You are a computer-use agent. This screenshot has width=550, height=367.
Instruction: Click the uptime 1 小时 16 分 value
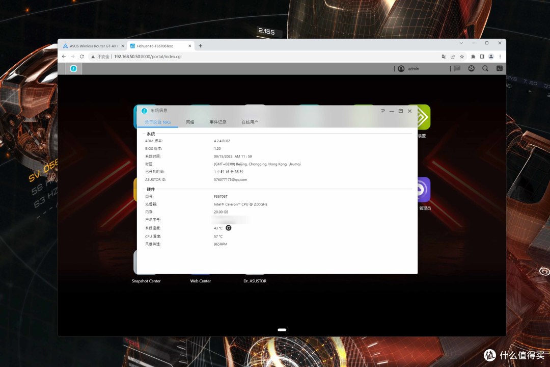tap(228, 172)
